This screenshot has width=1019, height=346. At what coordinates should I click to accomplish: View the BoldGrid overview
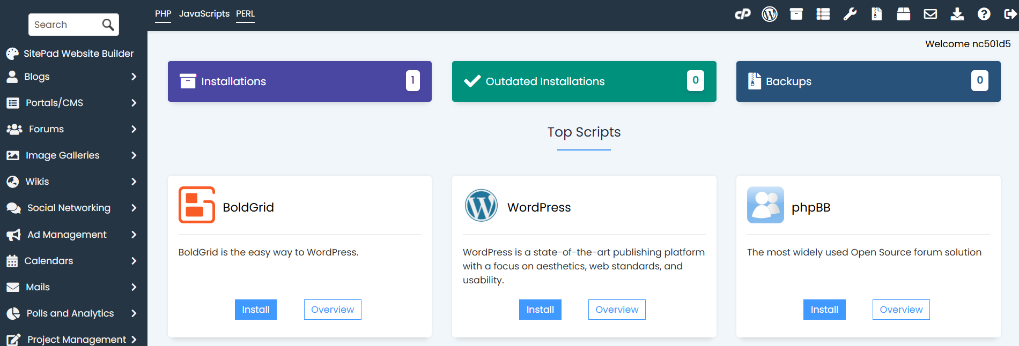coord(333,310)
